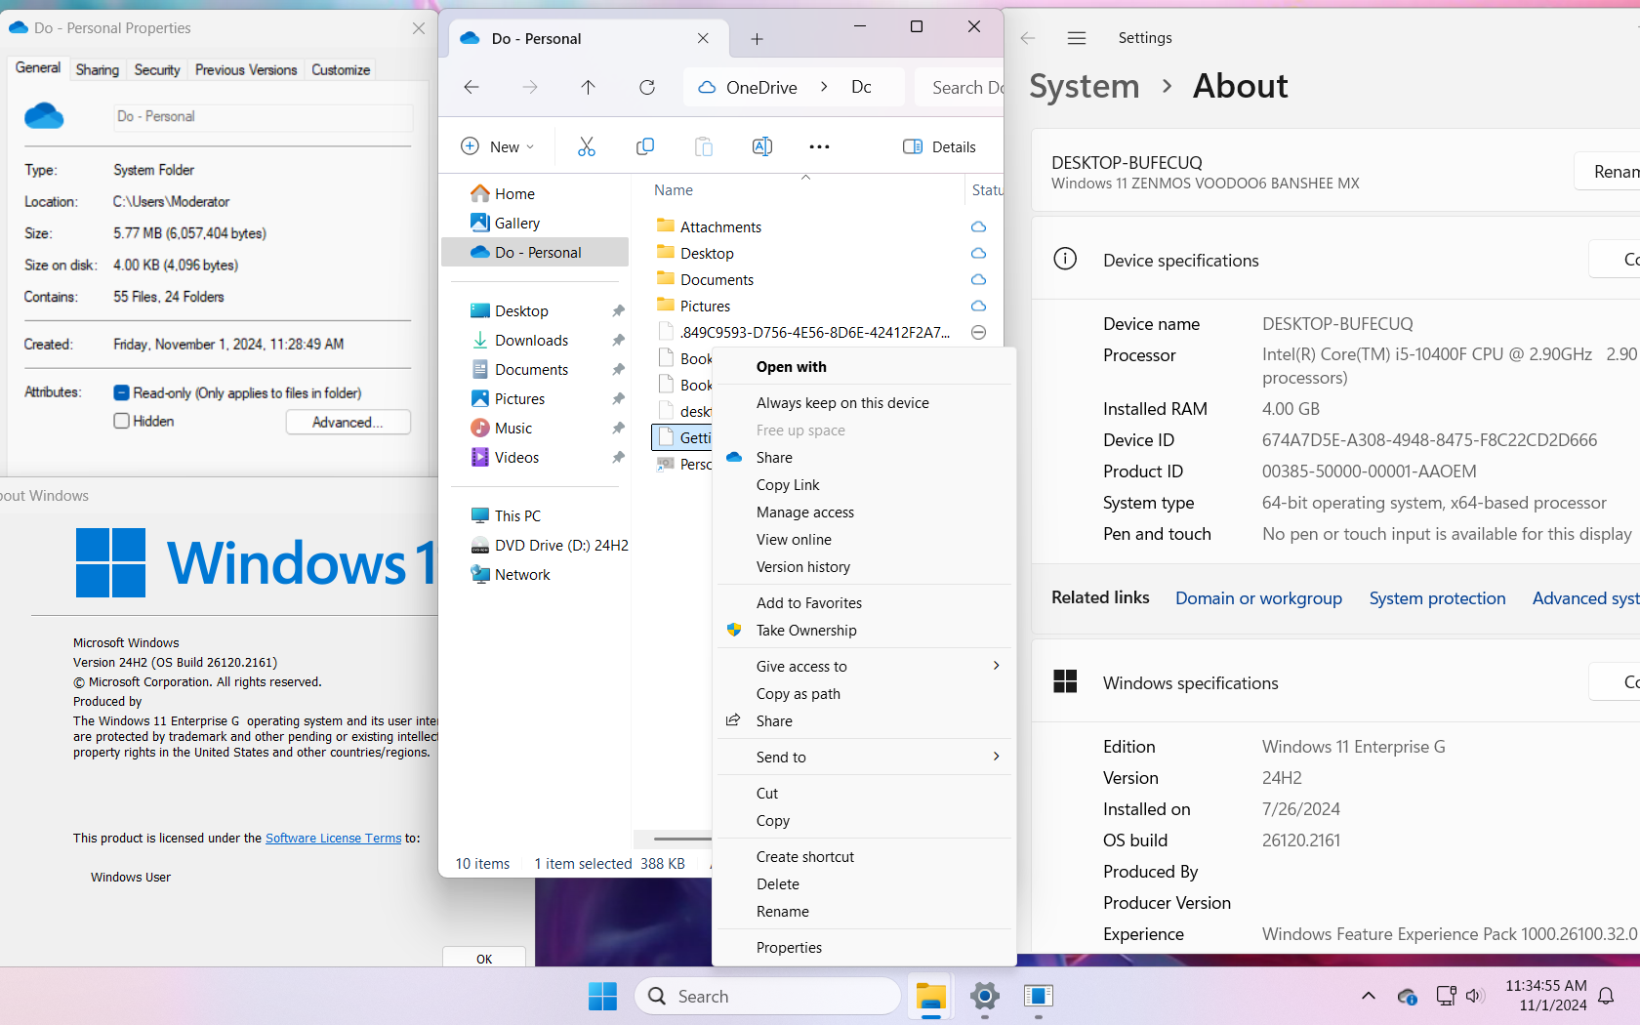Switch to the Security tab
This screenshot has width=1640, height=1025.
tap(157, 69)
